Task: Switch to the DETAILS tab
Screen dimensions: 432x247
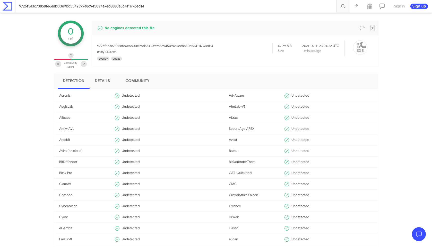Action: coord(102,81)
